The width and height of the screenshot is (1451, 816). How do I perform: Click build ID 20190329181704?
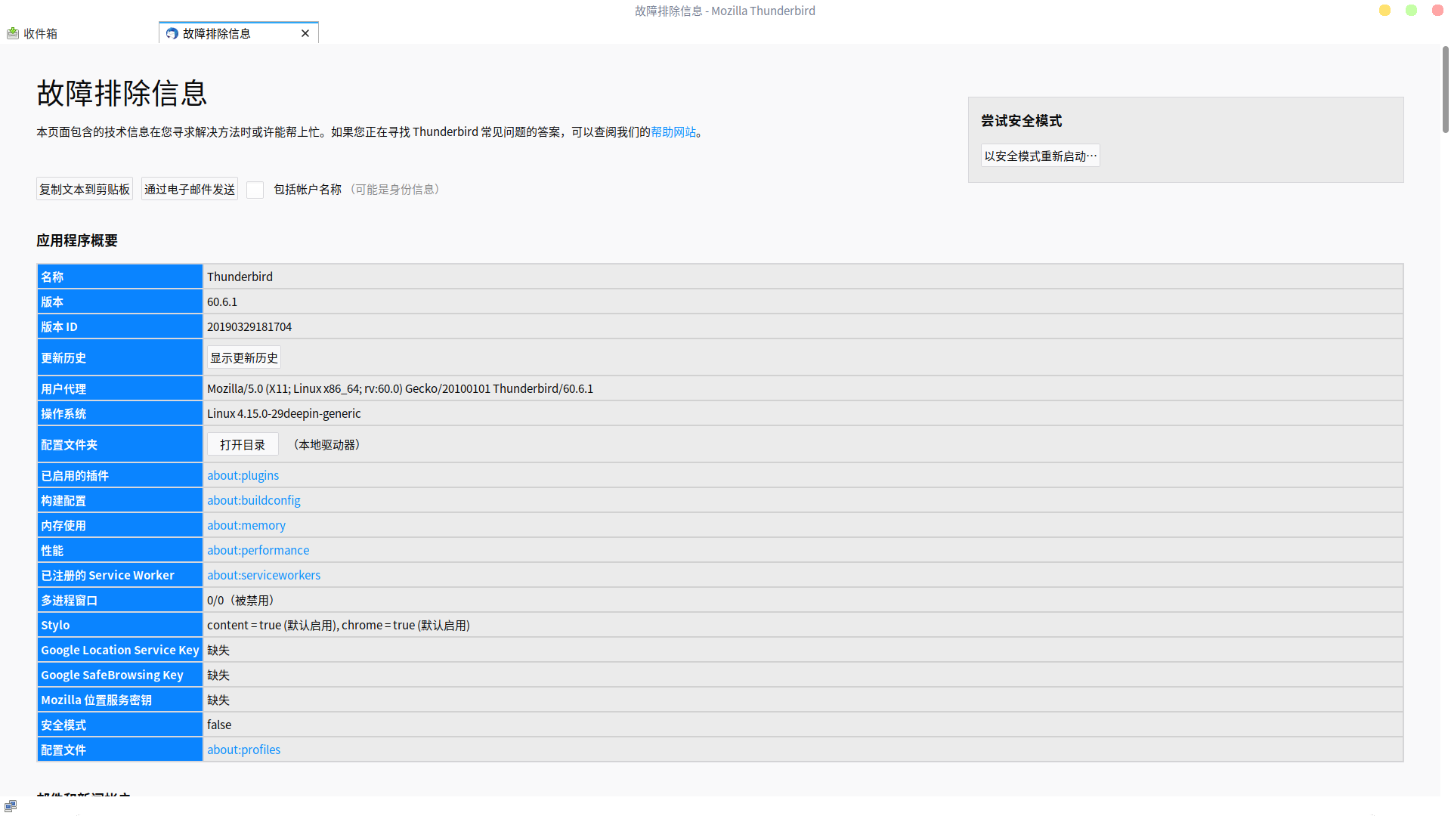click(249, 326)
